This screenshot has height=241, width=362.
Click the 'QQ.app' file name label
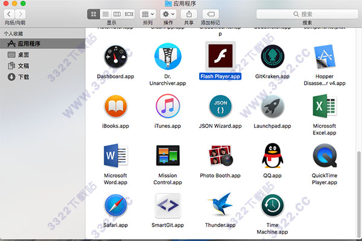pos(273,176)
